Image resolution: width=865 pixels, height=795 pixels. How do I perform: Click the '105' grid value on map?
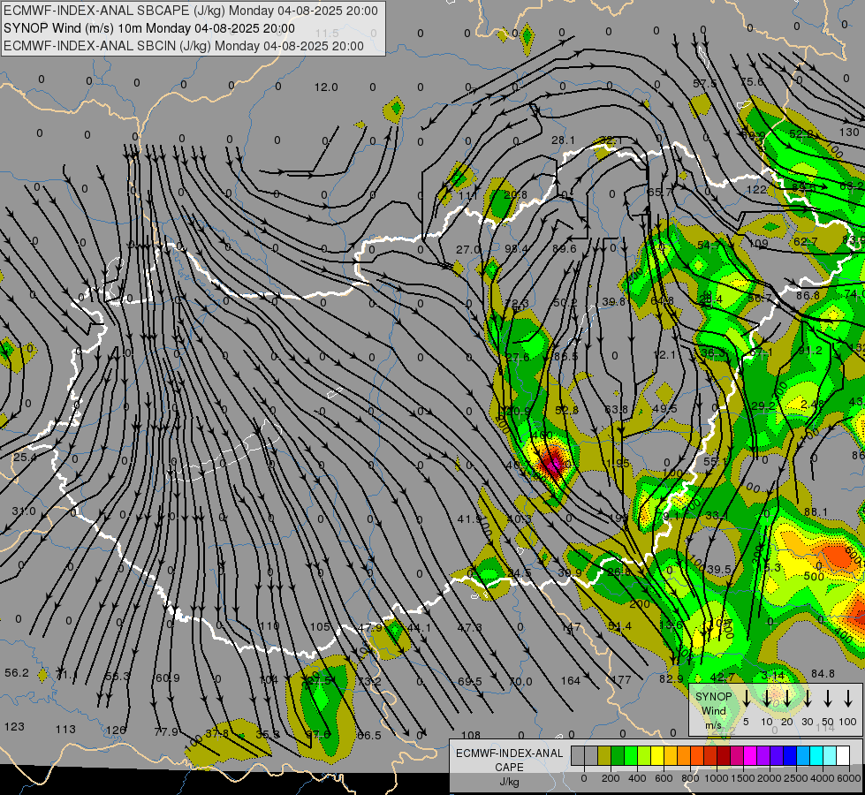[x=320, y=627]
